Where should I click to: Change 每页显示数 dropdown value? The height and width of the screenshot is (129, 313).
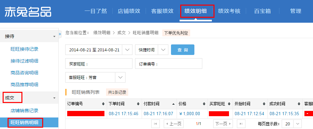click(292, 124)
